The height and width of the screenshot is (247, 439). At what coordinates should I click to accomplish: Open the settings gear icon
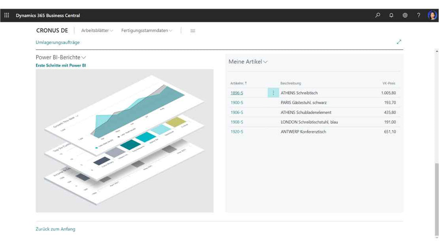pyautogui.click(x=405, y=15)
